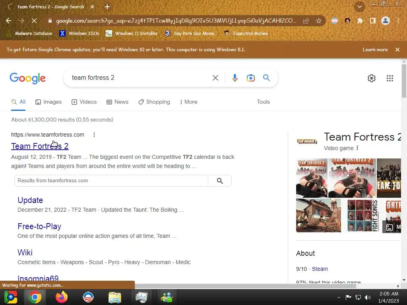Open knowledge panel Video game options
This screenshot has height=305, width=407.
pos(357,148)
